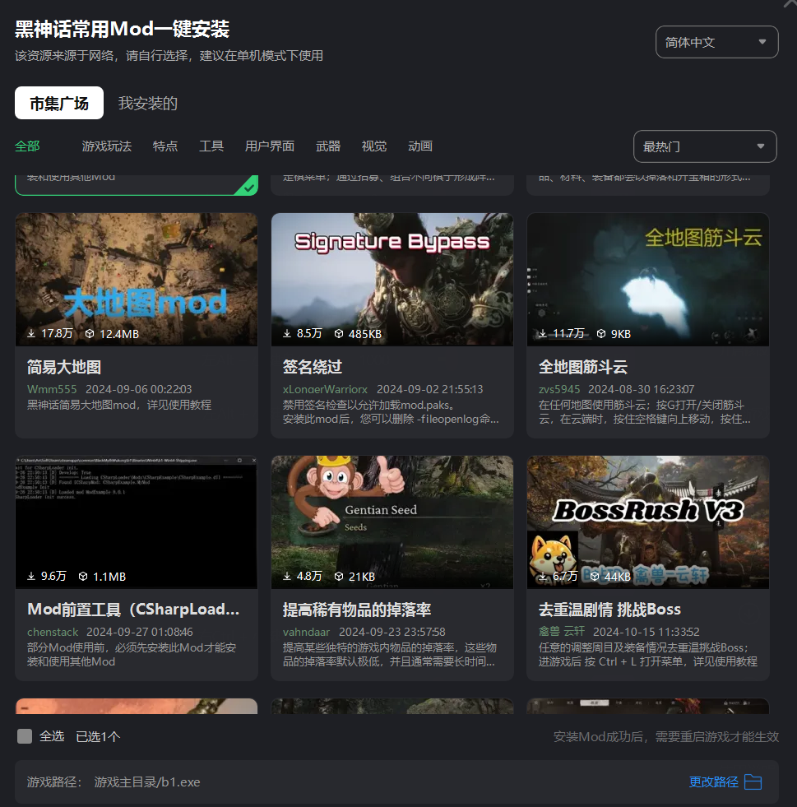Open the Signature Bypass thumbnail
Viewport: 797px width, 807px height.
pos(392,280)
